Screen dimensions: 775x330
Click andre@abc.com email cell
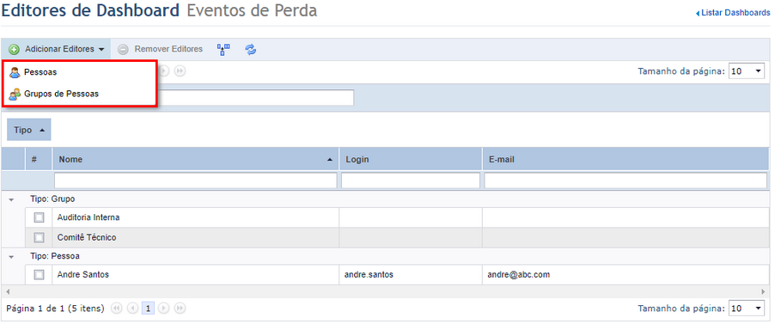tap(625, 275)
